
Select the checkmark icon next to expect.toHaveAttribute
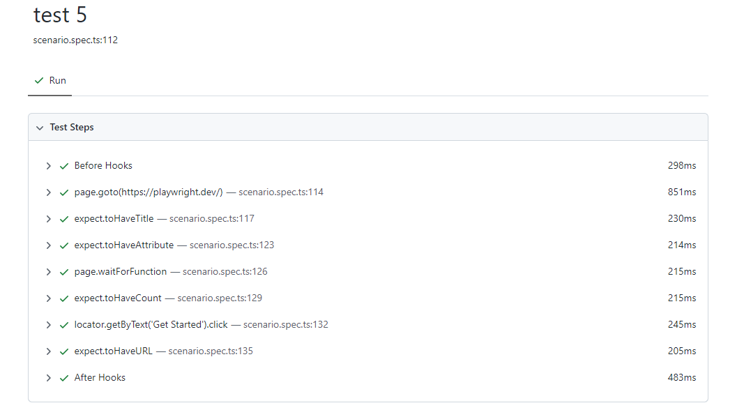pyautogui.click(x=63, y=245)
